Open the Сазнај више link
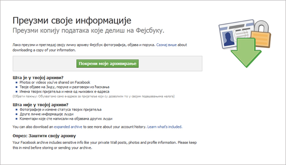Viewport: 286px width, 165px height. click(166, 45)
